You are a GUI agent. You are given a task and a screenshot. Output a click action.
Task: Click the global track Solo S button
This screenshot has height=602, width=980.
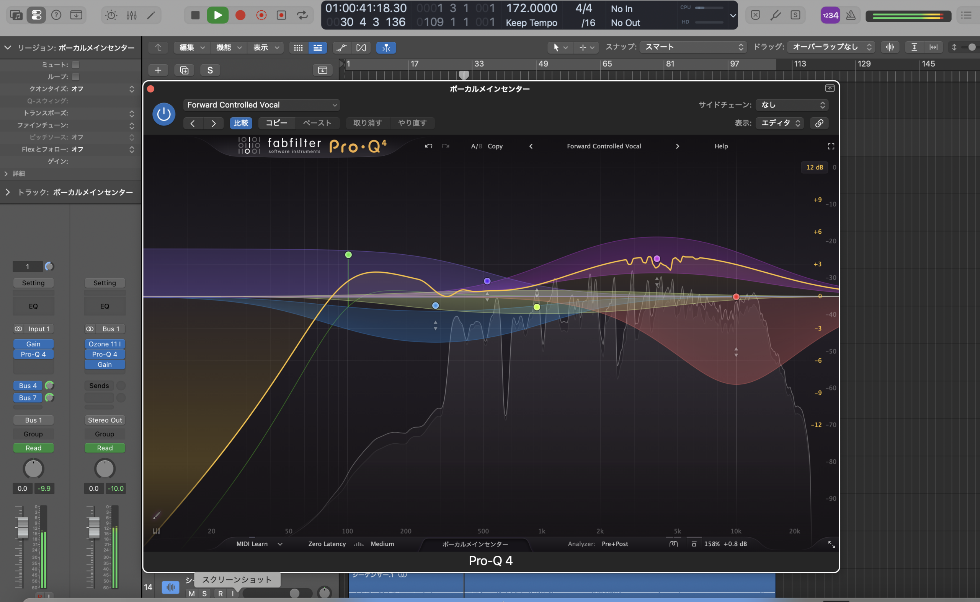(x=210, y=70)
